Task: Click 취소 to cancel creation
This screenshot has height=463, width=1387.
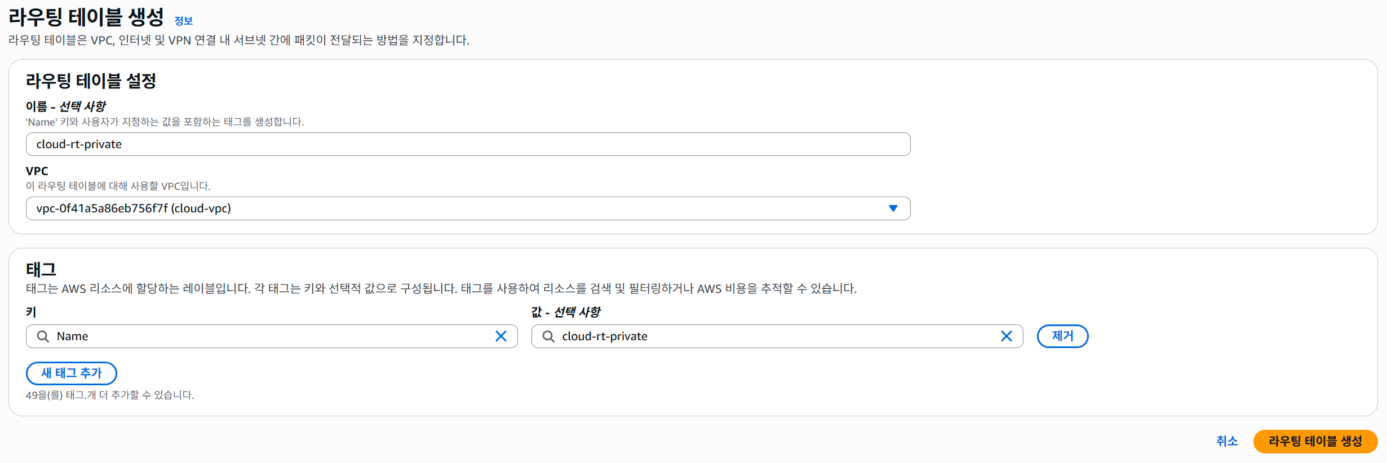Action: pyautogui.click(x=1227, y=441)
